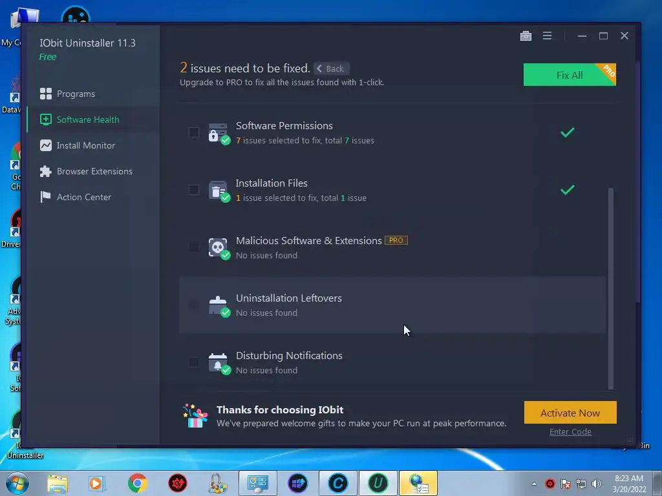
Task: Go Back to previous screen
Action: [x=331, y=68]
